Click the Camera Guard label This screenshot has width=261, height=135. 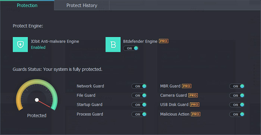coord(173,95)
